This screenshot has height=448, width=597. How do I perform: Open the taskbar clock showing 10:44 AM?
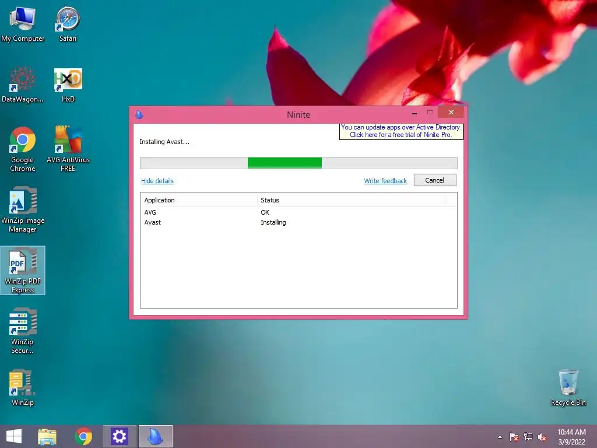(x=571, y=437)
